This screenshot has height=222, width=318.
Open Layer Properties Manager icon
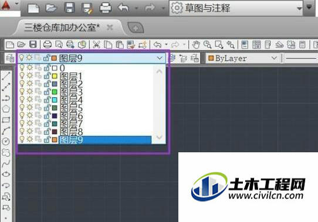coord(10,58)
